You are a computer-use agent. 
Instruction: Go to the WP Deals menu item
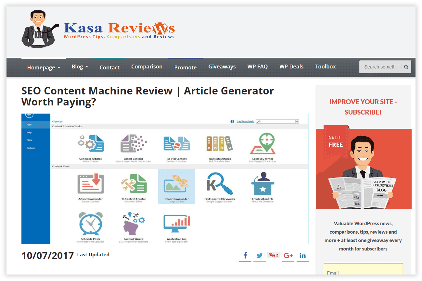[x=291, y=67]
